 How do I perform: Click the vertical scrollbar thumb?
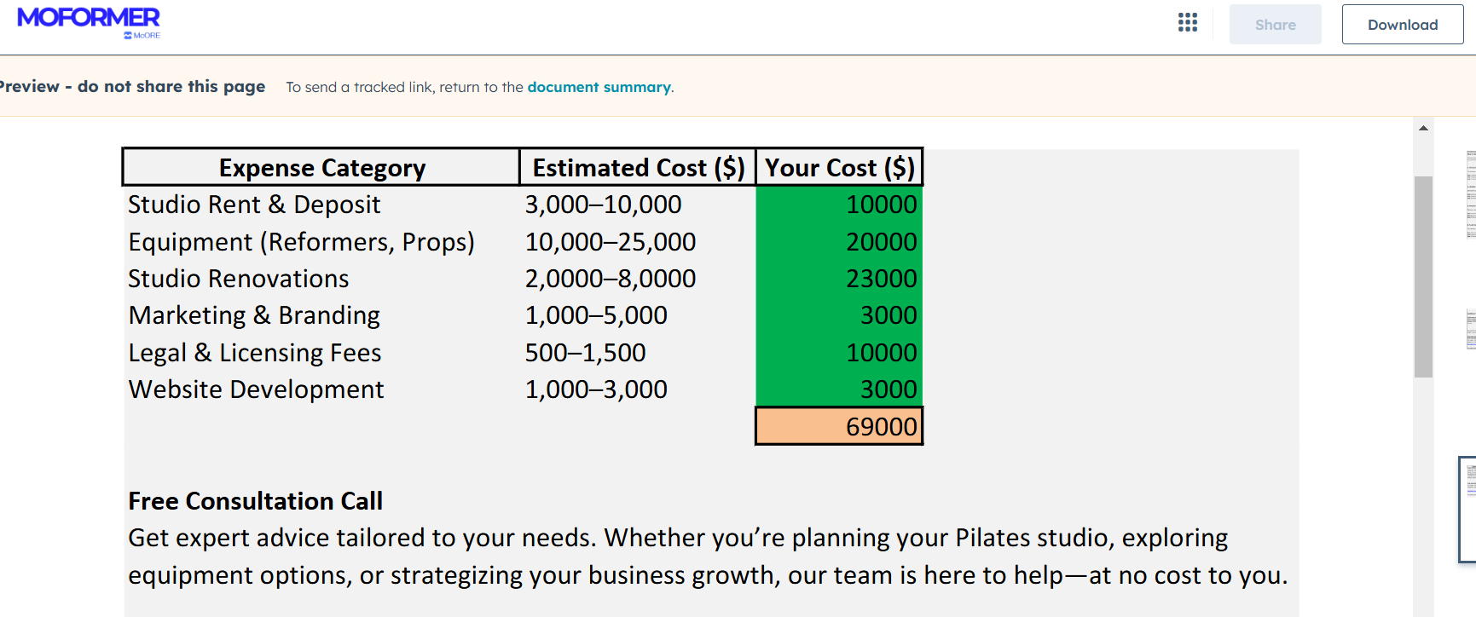coord(1423,276)
